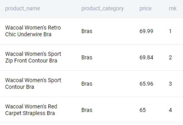Select the Wacoal Women's Sport Zip Front Contour Bra cell
This screenshot has height=125, width=183.
click(x=33, y=57)
